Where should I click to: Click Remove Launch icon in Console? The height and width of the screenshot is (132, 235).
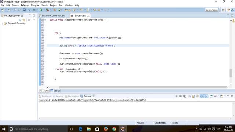click(180, 96)
